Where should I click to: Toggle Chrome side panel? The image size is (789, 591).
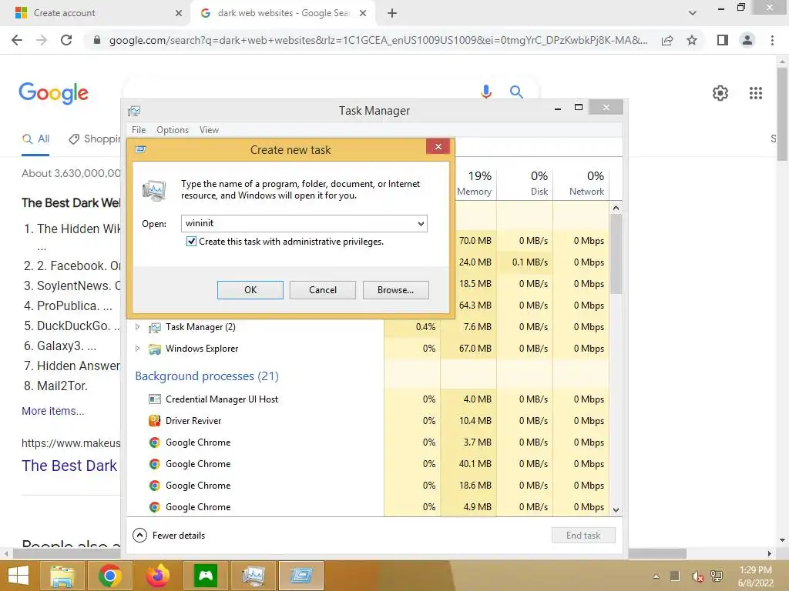(723, 40)
